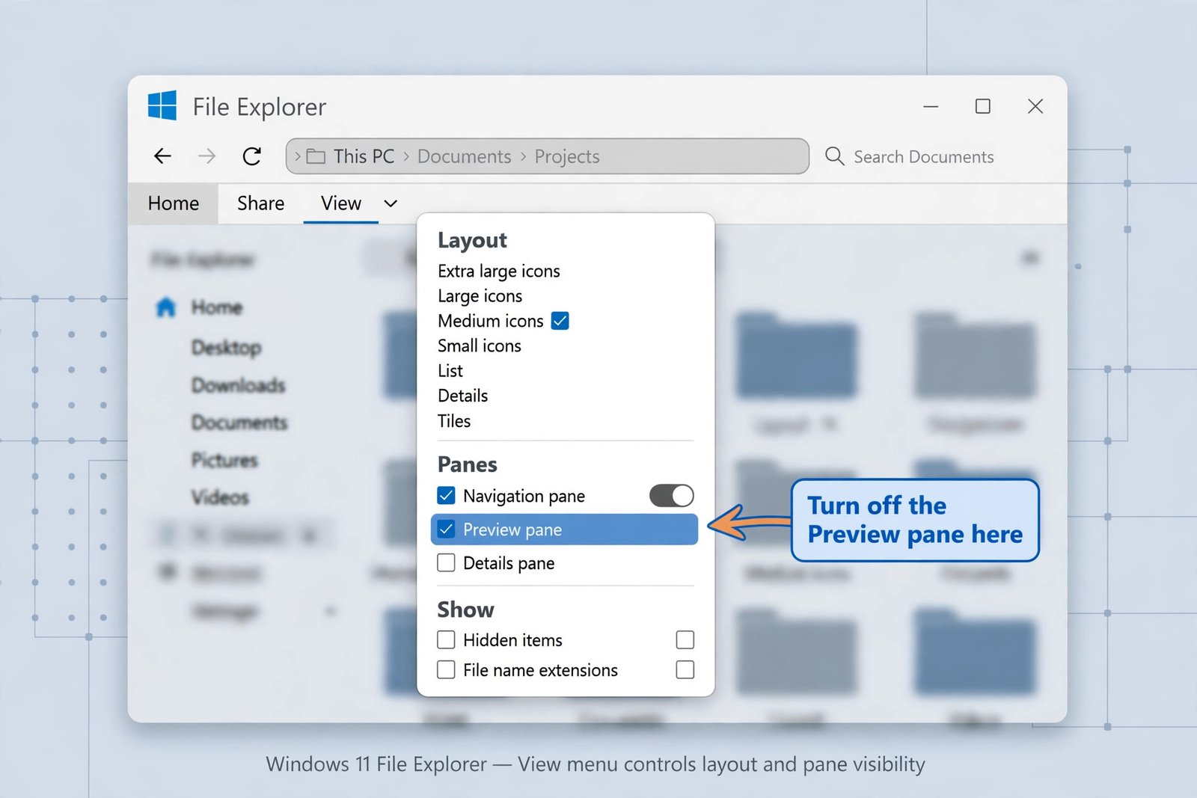
Task: Tick the right-hand checkbox in the Hidden items row
Action: 685,639
